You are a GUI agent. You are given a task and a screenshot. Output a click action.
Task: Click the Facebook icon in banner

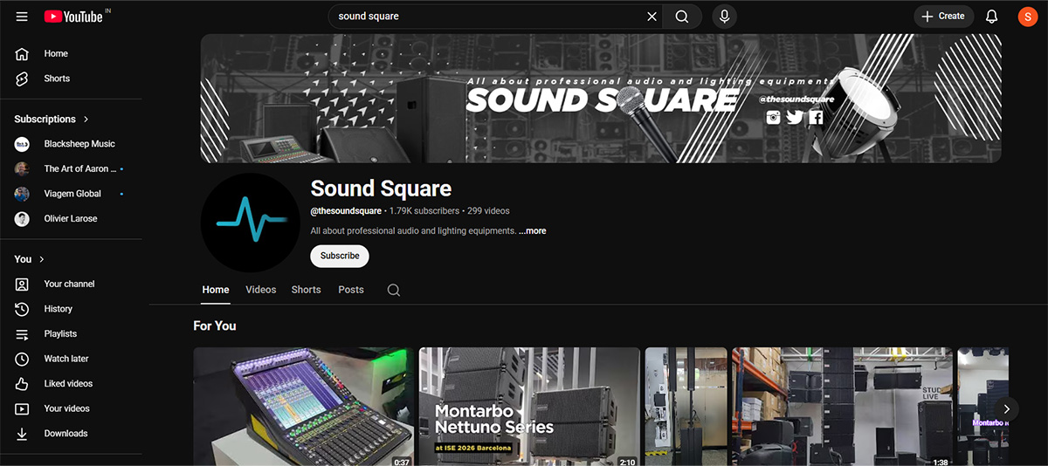tap(816, 117)
